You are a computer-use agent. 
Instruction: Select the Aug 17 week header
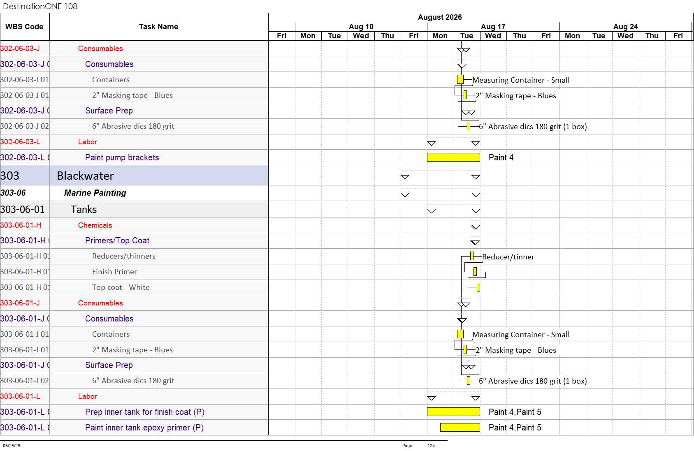point(493,27)
